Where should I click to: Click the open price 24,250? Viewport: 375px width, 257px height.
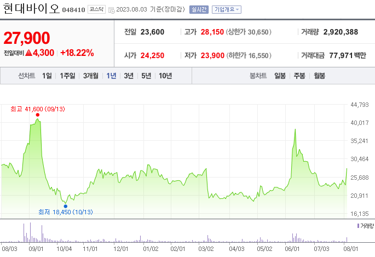coord(152,55)
